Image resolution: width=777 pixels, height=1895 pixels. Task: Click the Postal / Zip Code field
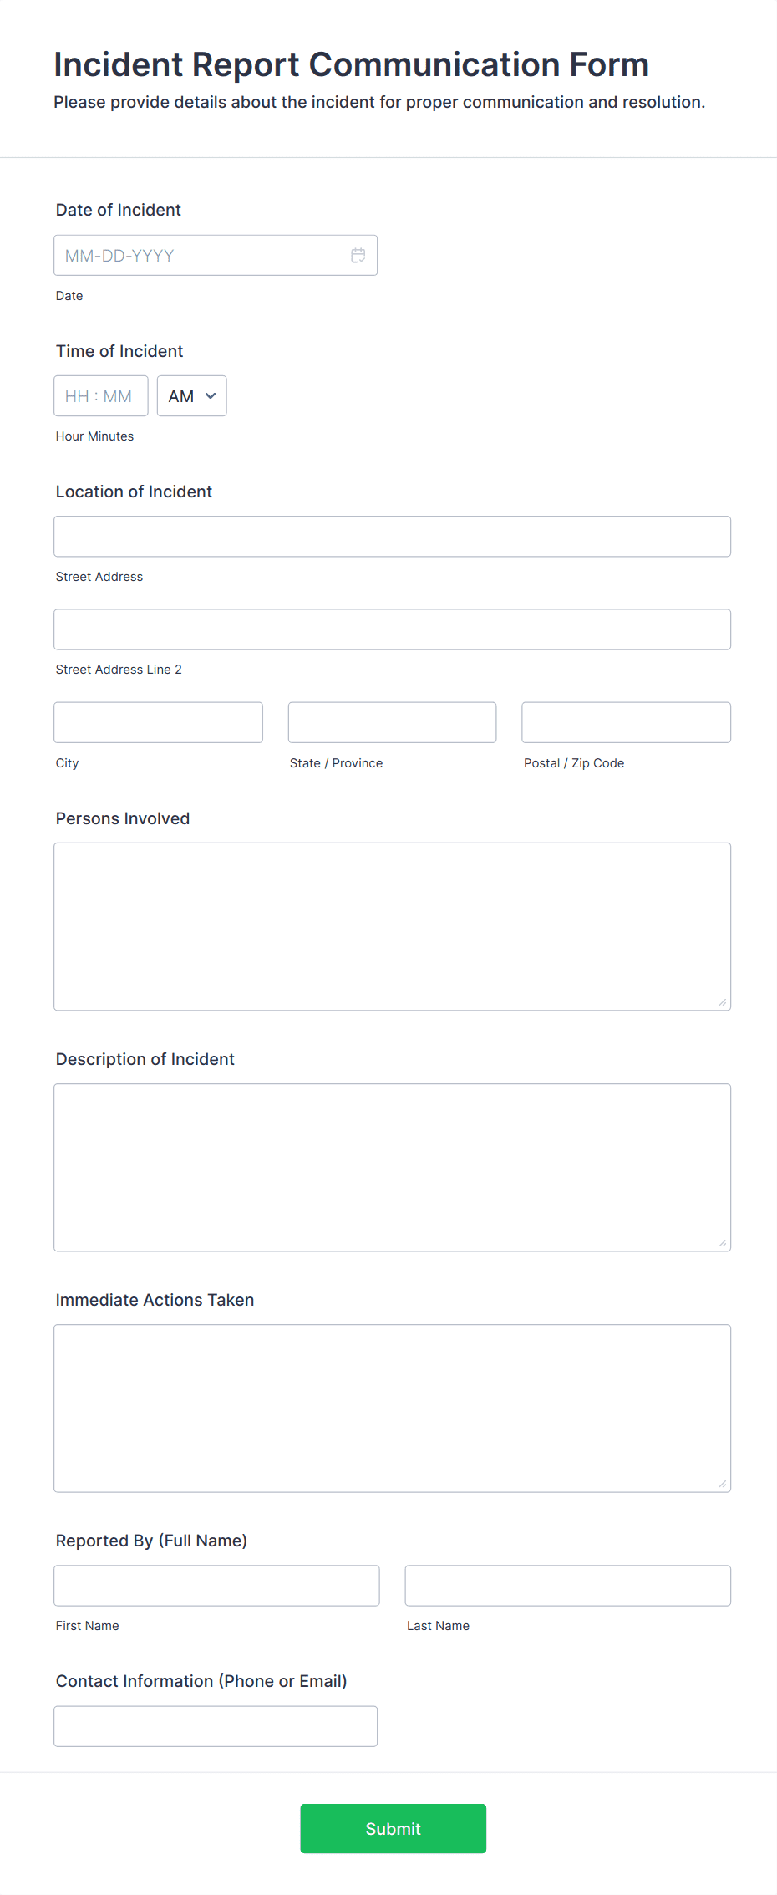[625, 721]
